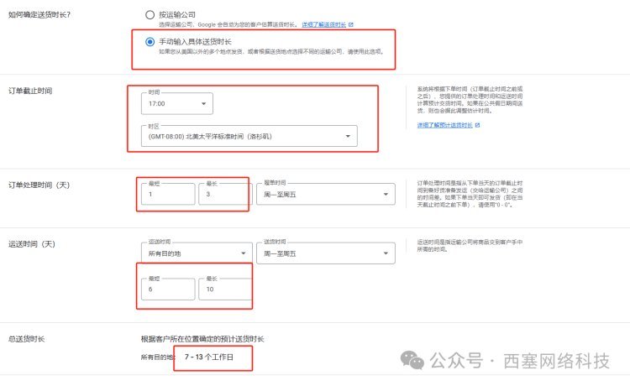Viewport: 630px width, 386px height.
Task: Expand the 时区 GMT-08:00 timezone dropdown
Action: [x=249, y=137]
